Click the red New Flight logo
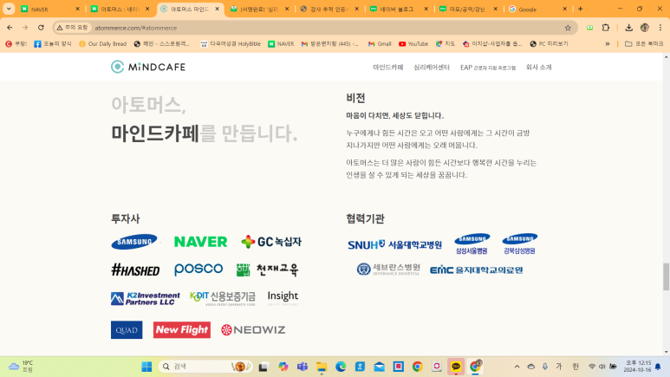The height and width of the screenshot is (377, 670). pos(182,329)
